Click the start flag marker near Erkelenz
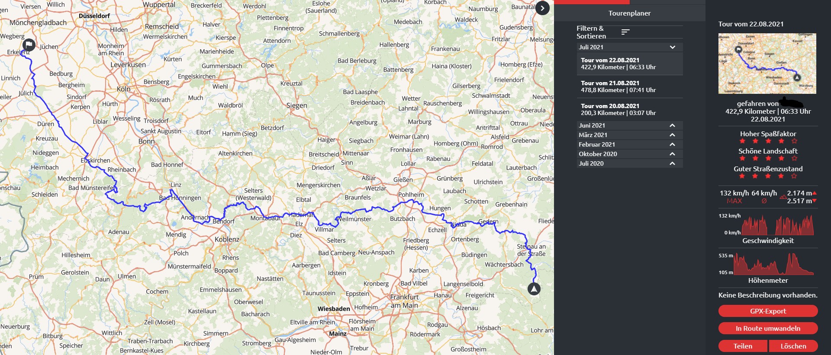This screenshot has height=355, width=831. [29, 45]
